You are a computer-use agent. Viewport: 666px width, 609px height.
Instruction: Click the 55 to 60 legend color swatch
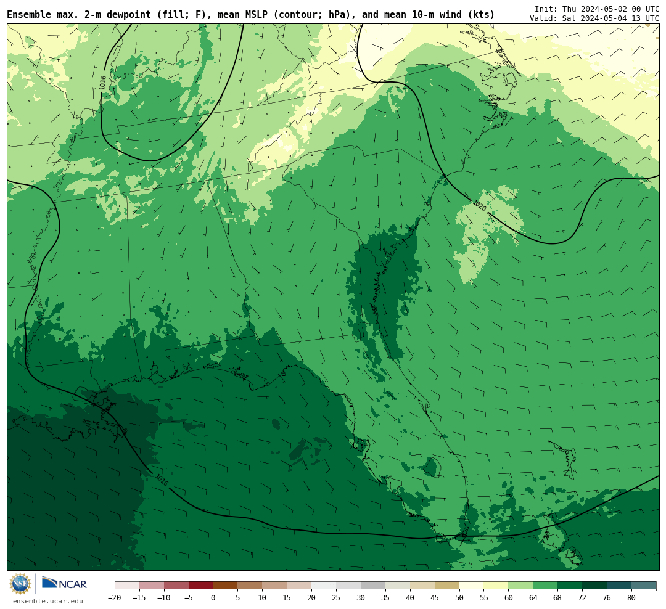pos(496,586)
